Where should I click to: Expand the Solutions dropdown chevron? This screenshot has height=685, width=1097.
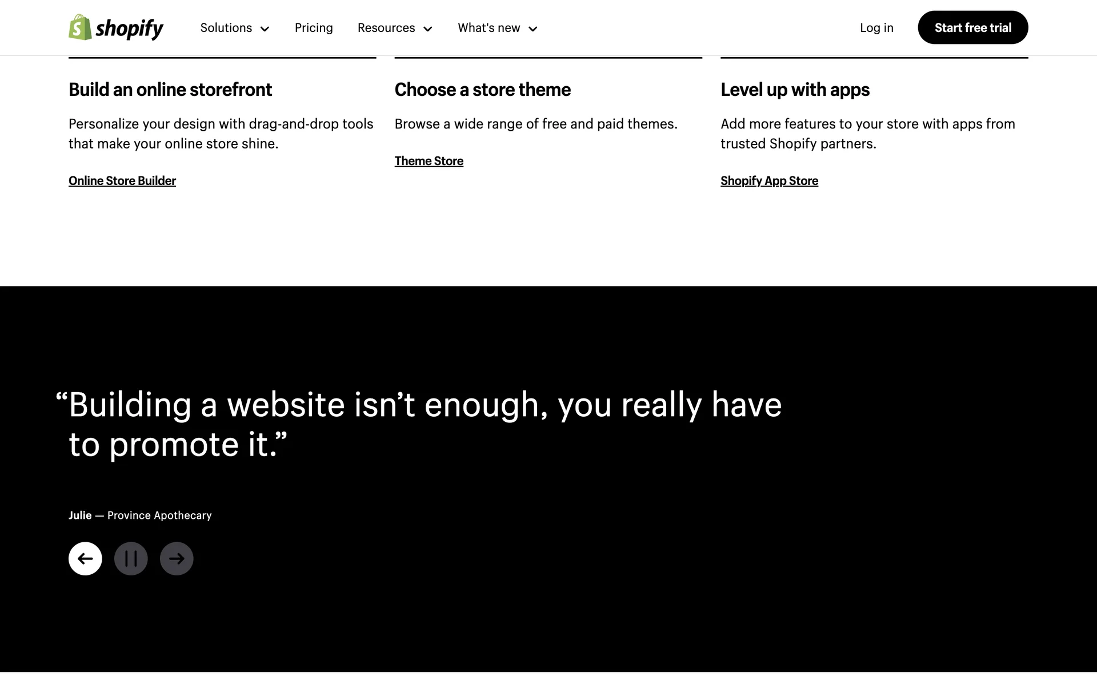point(265,29)
